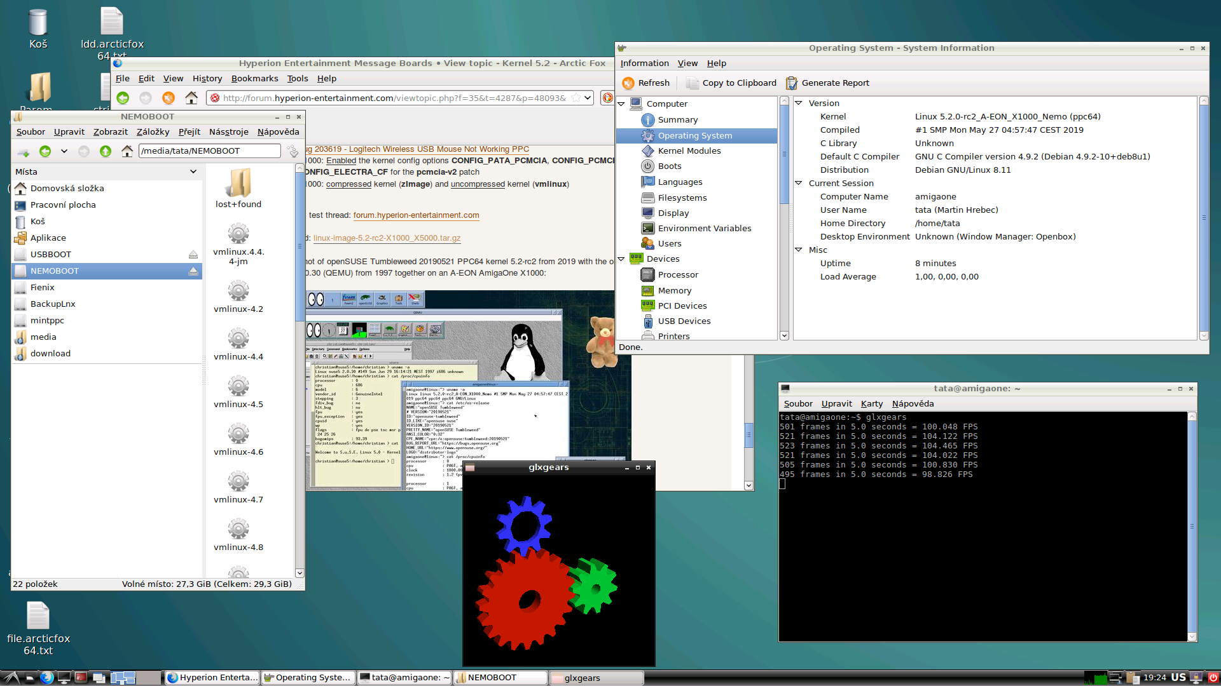Screen dimensions: 1221x686
Task: Open the Místa side pane dropdown
Action: (193, 172)
